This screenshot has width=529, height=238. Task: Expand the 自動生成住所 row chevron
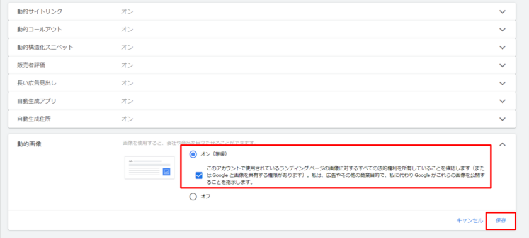coord(503,119)
